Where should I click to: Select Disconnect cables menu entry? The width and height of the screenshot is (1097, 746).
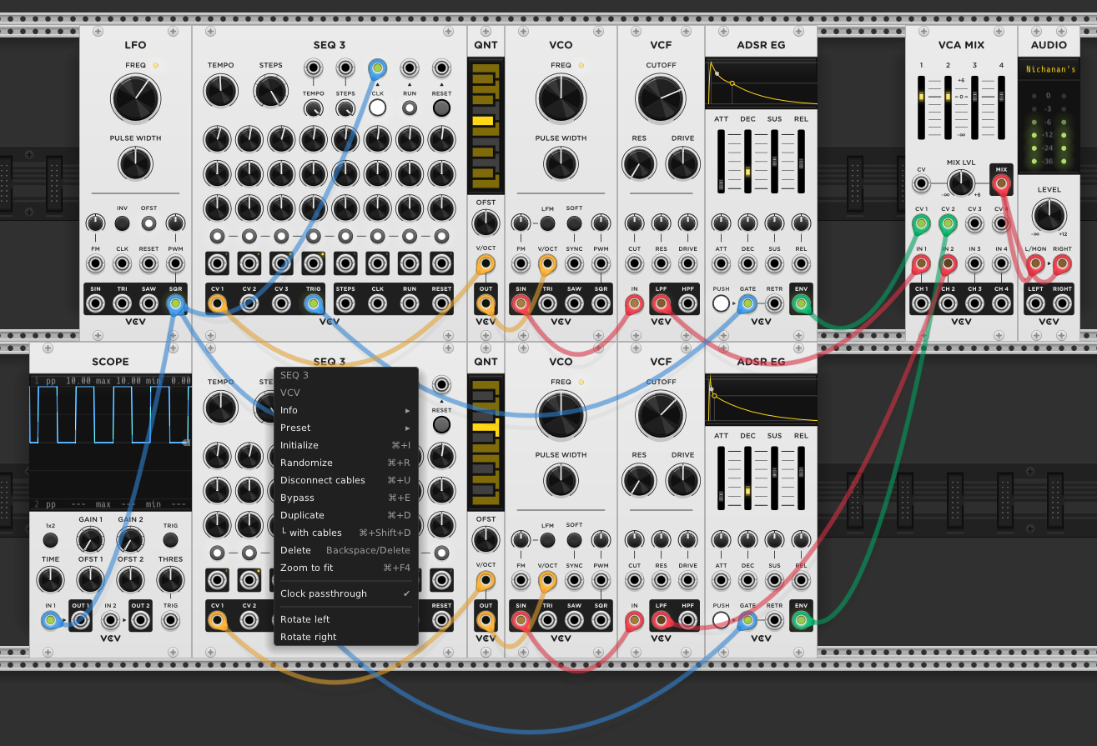coord(345,480)
